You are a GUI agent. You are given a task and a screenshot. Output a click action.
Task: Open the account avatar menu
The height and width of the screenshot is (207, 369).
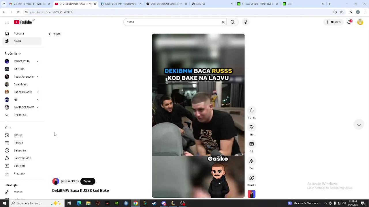360,22
